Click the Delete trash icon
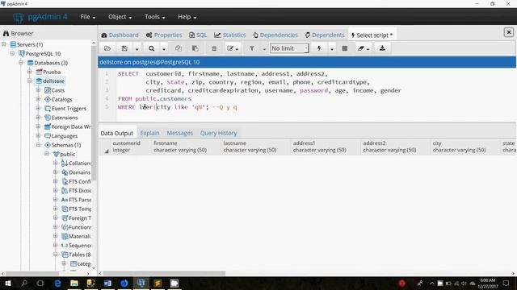The height and width of the screenshot is (290, 517). click(x=214, y=48)
